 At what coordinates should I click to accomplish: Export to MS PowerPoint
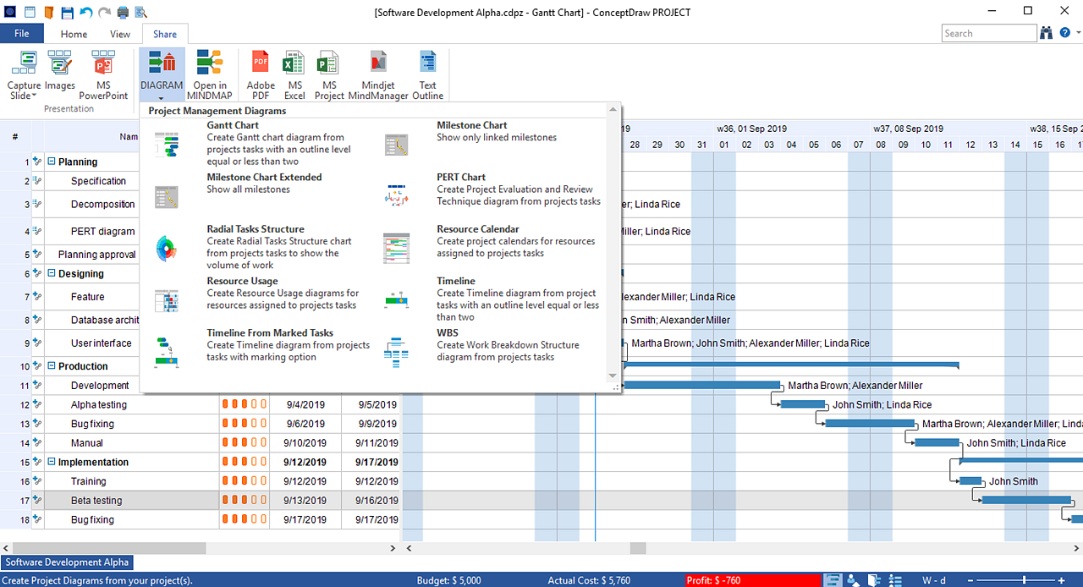pos(103,74)
